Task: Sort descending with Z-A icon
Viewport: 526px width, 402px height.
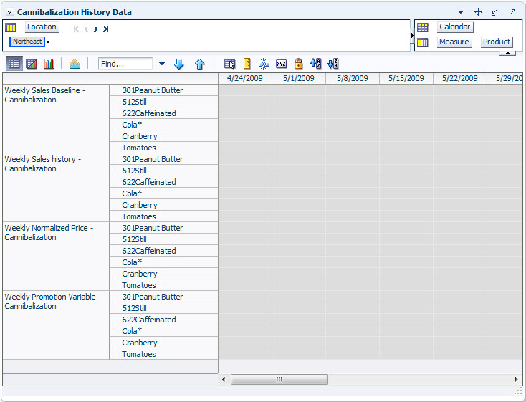Action: (x=333, y=64)
